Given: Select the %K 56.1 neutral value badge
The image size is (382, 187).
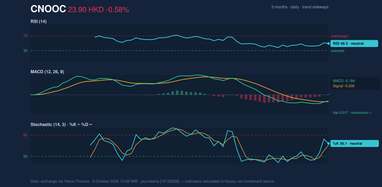Looking at the screenshot, I should pos(355,143).
